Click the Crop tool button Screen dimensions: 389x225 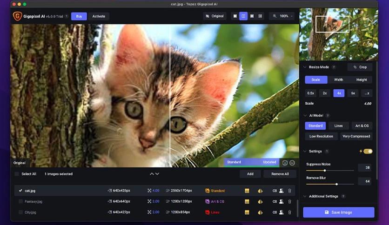(x=360, y=67)
